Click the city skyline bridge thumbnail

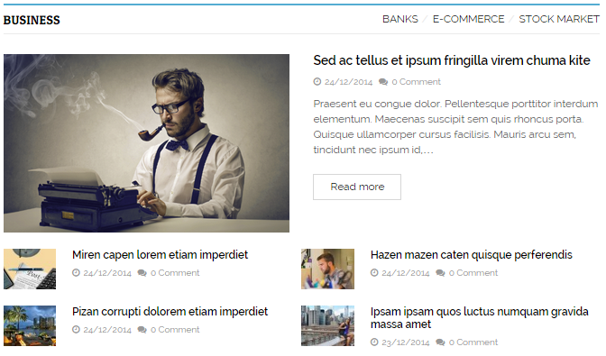point(327,326)
